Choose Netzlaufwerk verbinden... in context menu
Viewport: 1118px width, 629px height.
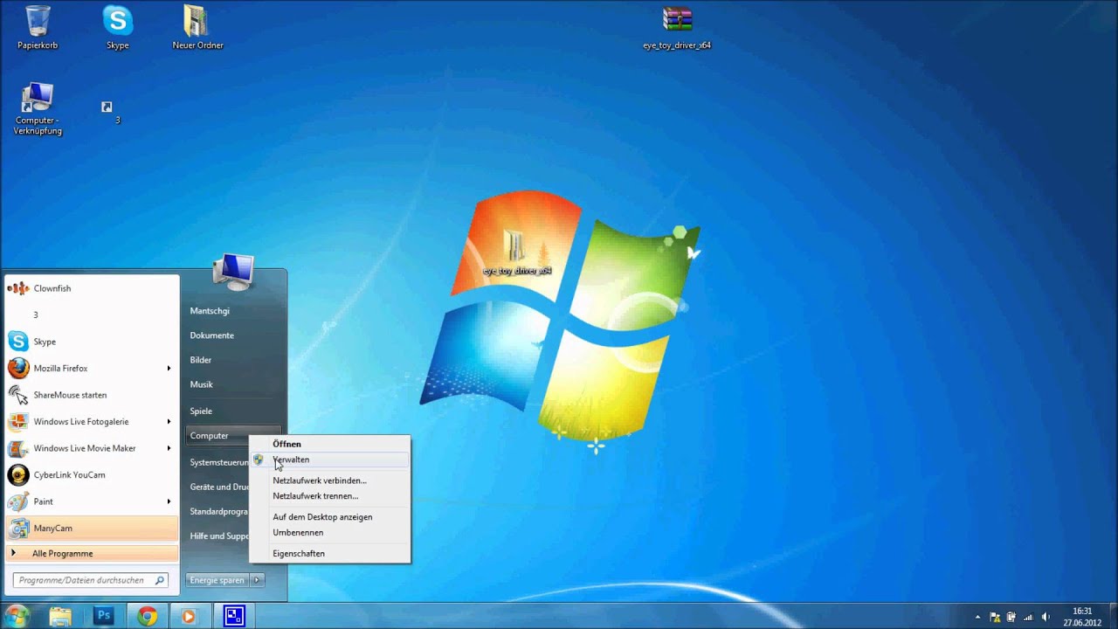coord(329,480)
